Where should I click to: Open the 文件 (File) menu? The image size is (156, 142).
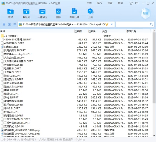coord(89,3)
